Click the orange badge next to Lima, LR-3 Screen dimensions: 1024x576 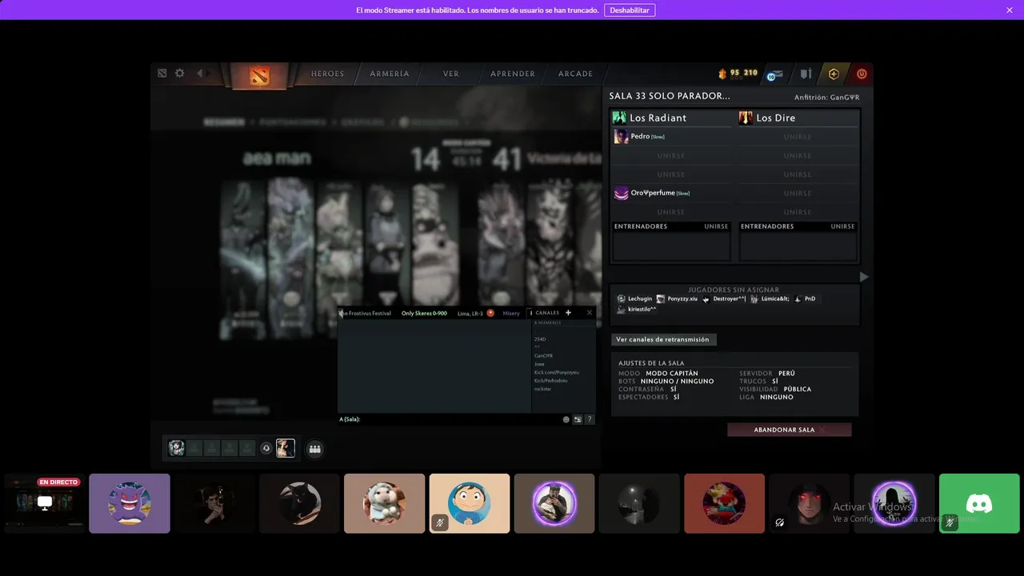[490, 313]
